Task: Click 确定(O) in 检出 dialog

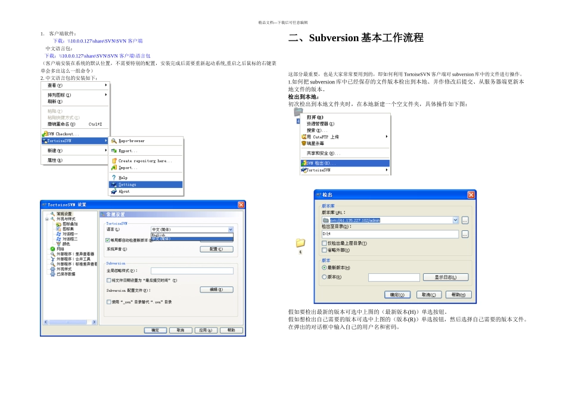Action: click(397, 295)
